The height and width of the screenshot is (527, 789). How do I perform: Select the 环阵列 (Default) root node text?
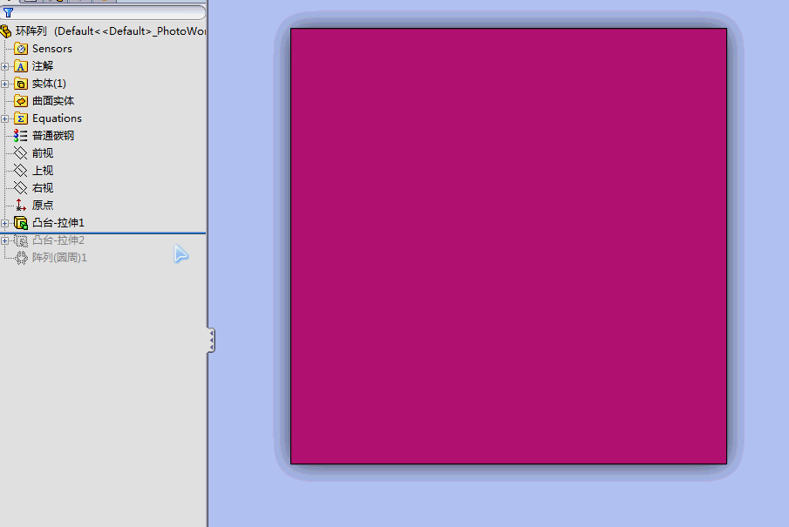[111, 31]
